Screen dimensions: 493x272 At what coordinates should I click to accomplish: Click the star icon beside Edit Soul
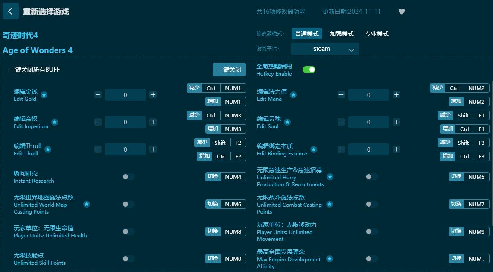(287, 123)
